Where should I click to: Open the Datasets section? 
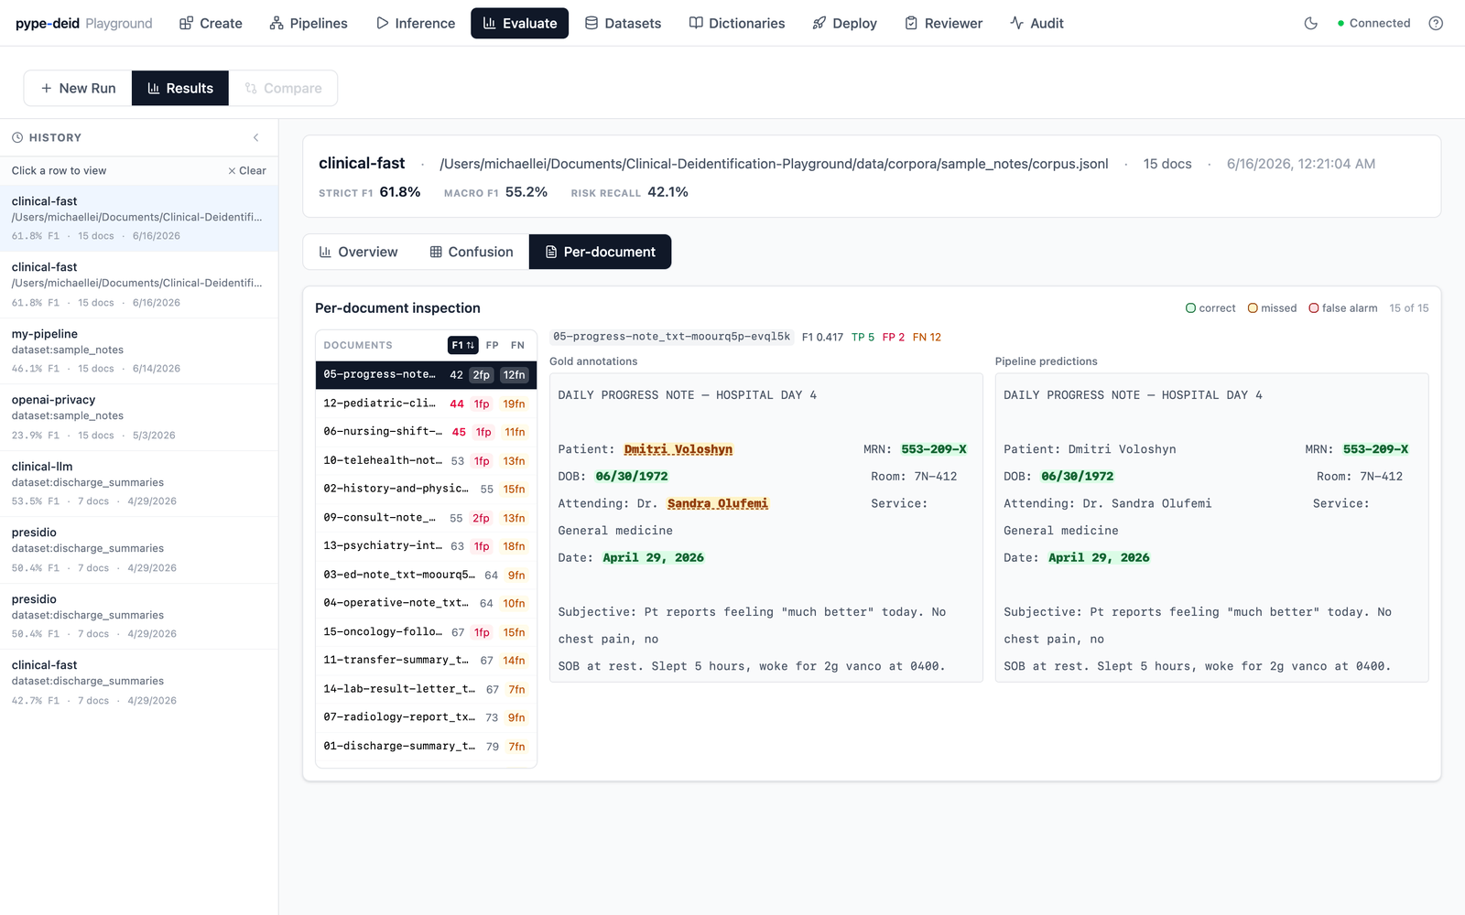pos(623,23)
